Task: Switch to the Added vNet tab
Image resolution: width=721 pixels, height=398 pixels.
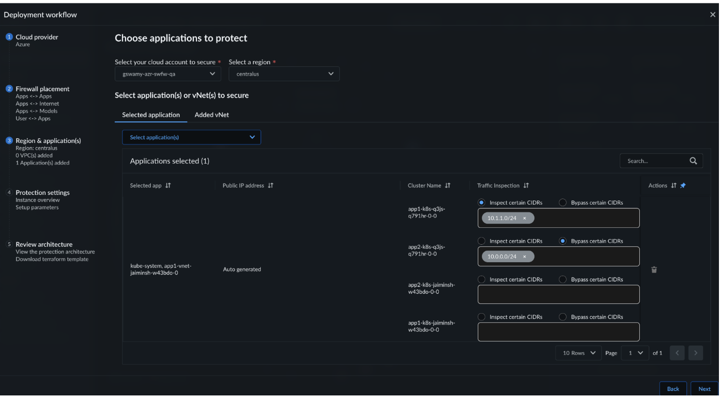Action: pyautogui.click(x=211, y=115)
